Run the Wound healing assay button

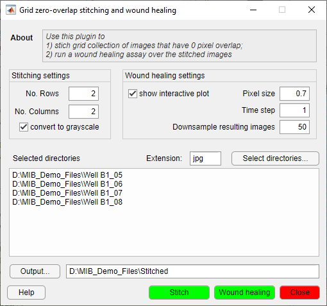pyautogui.click(x=244, y=293)
